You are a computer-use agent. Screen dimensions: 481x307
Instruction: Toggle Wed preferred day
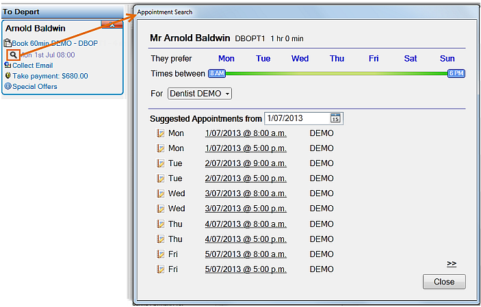tap(300, 59)
